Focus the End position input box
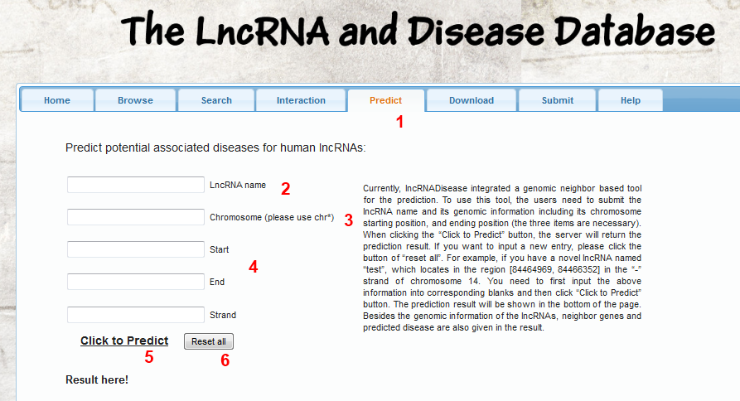The height and width of the screenshot is (401, 740). click(135, 282)
